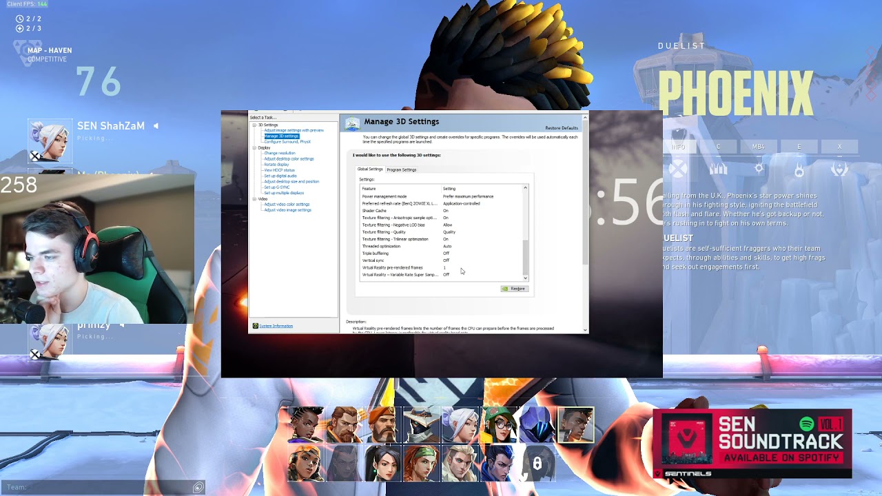Choose the Sage agent portrait
The height and width of the screenshot is (496, 882).
(x=382, y=463)
